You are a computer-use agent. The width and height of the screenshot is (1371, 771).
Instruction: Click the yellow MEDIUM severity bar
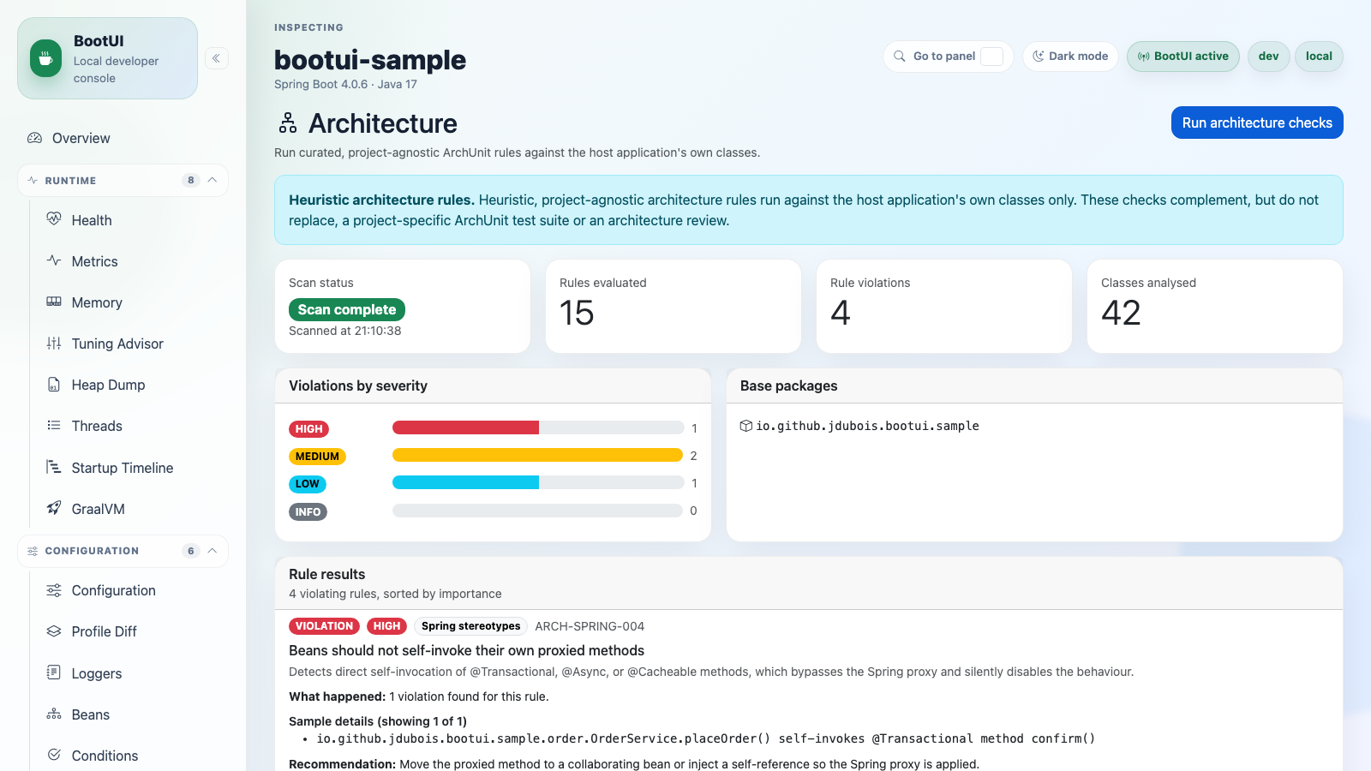click(x=537, y=455)
